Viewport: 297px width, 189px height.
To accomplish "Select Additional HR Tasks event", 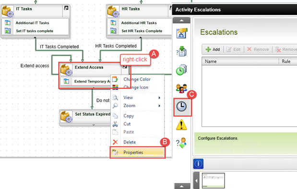I will coord(139,23).
